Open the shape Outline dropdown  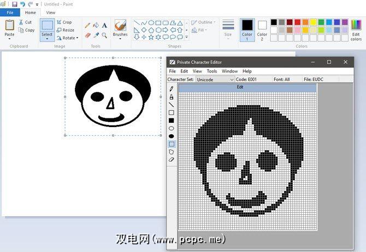tap(204, 22)
